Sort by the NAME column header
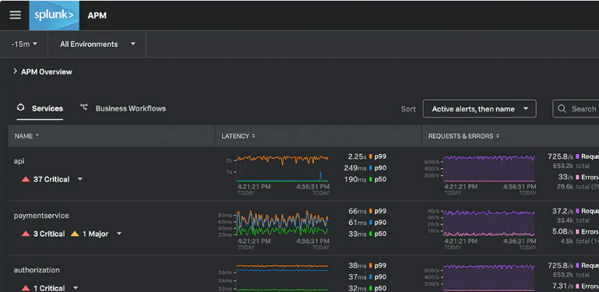599x292 pixels. [x=26, y=136]
